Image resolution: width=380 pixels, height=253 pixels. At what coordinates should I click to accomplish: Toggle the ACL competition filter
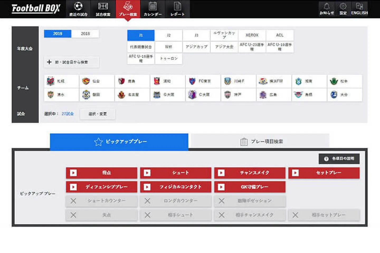[x=280, y=35]
